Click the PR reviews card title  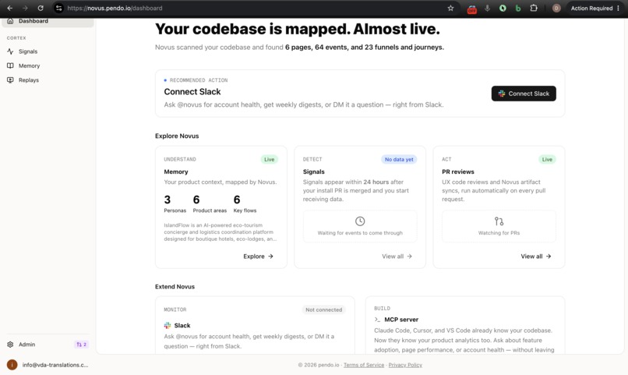click(458, 172)
